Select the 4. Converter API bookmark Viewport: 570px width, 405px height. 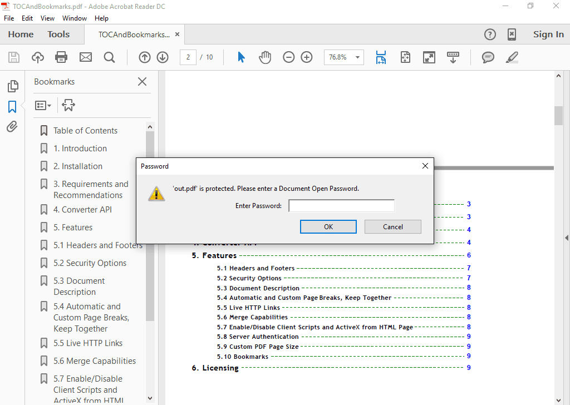pos(82,210)
